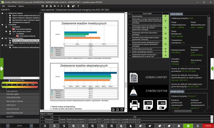
Task: Click the undo arrow icon
Action: 55,6
